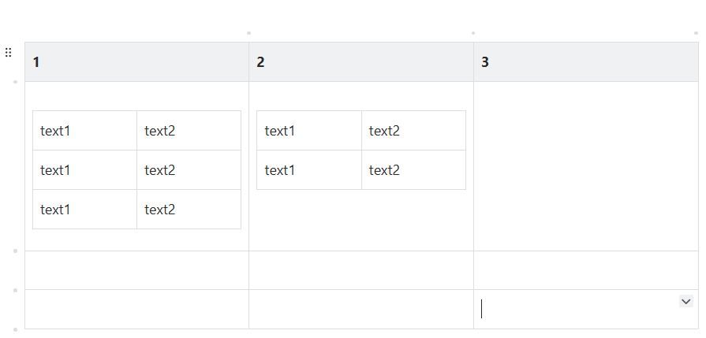
Task: Click insert-column dot between columns 2 and 3
Action: pyautogui.click(x=473, y=33)
